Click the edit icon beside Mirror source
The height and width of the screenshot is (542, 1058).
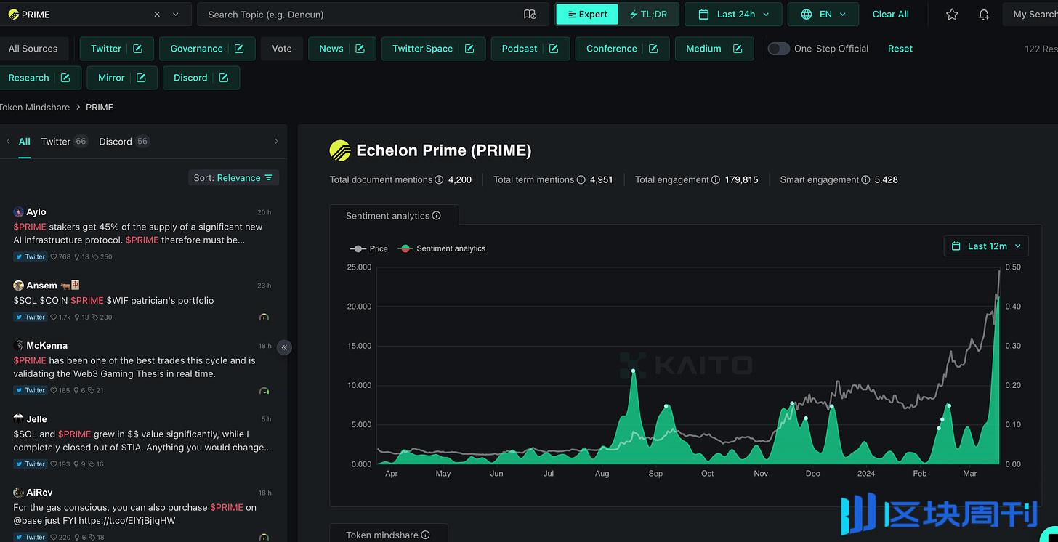[x=141, y=78]
